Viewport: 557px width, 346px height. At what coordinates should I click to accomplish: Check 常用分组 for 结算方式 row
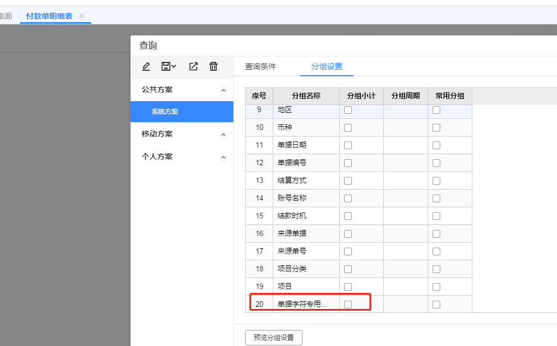pyautogui.click(x=436, y=181)
